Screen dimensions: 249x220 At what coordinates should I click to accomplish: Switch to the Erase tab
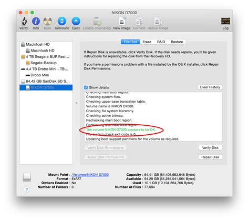147,42
